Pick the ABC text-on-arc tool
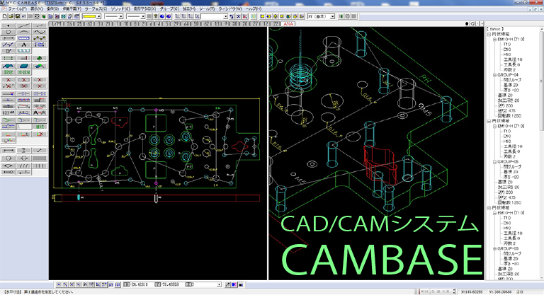This screenshot has width=544, height=295. click(x=24, y=112)
